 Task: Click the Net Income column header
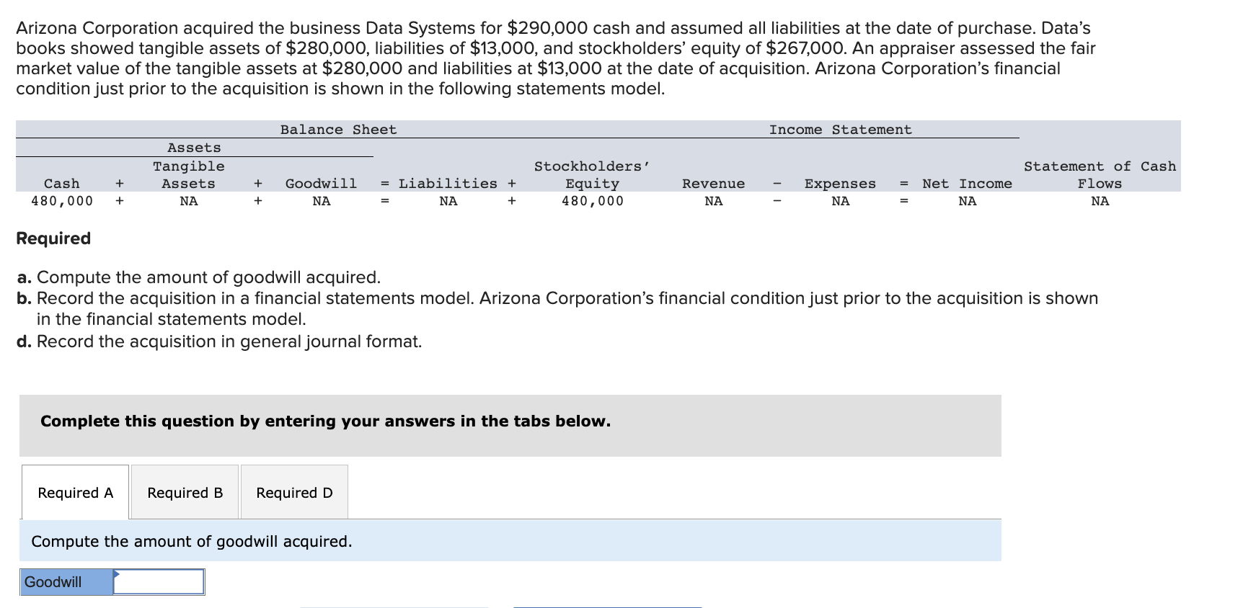[967, 184]
